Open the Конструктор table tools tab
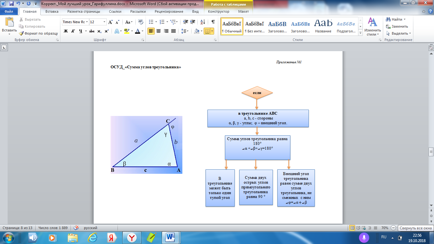This screenshot has width=434, height=244. (x=219, y=11)
